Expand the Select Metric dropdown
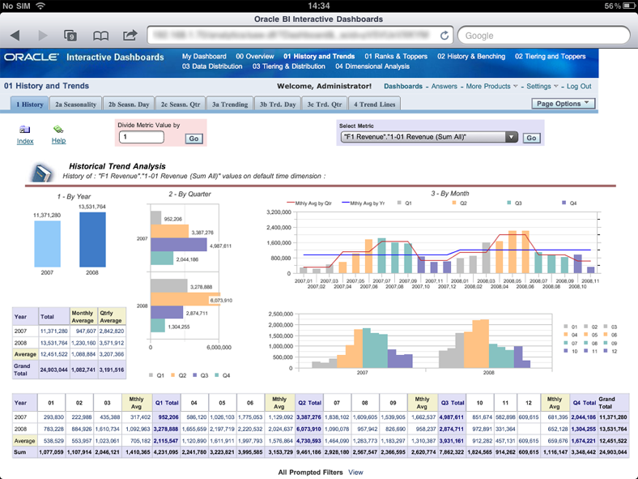Viewport: 638px width, 479px height. pyautogui.click(x=511, y=138)
